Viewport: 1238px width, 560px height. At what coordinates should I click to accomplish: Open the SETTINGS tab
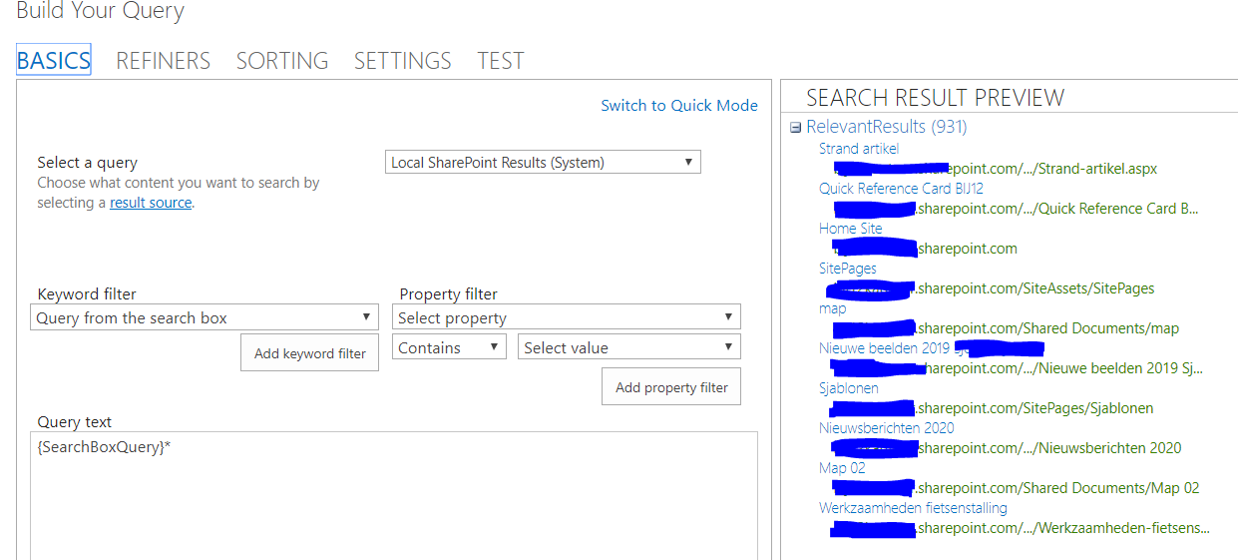[x=403, y=61]
